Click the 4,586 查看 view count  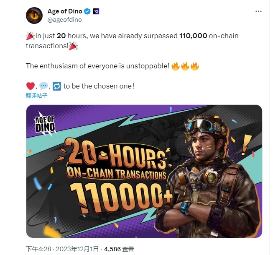(119, 249)
